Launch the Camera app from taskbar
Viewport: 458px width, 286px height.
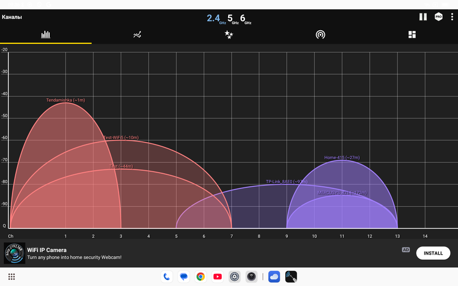click(x=251, y=277)
